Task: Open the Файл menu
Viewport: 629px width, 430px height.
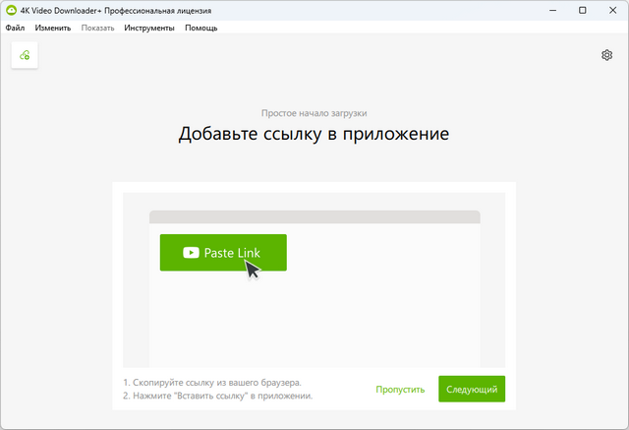Action: [15, 28]
